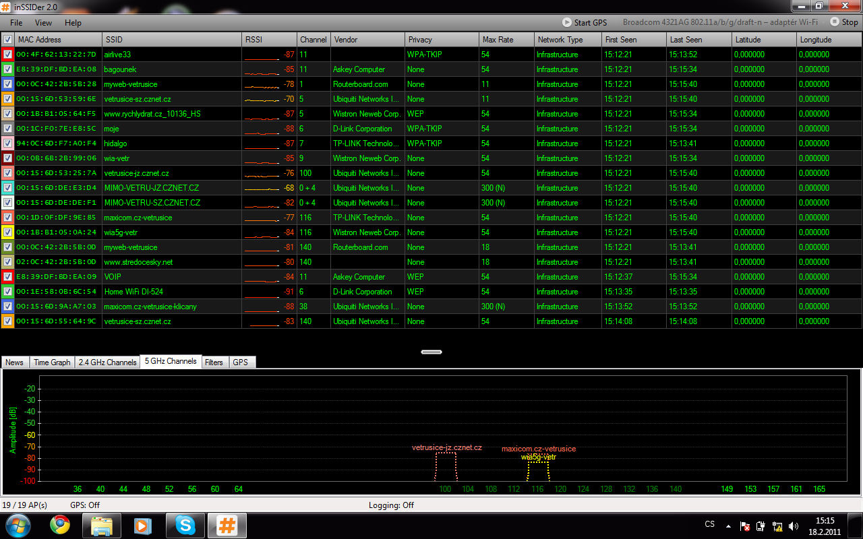Image resolution: width=863 pixels, height=539 pixels.
Task: Open Google Chrome from the taskbar
Action: pos(60,525)
